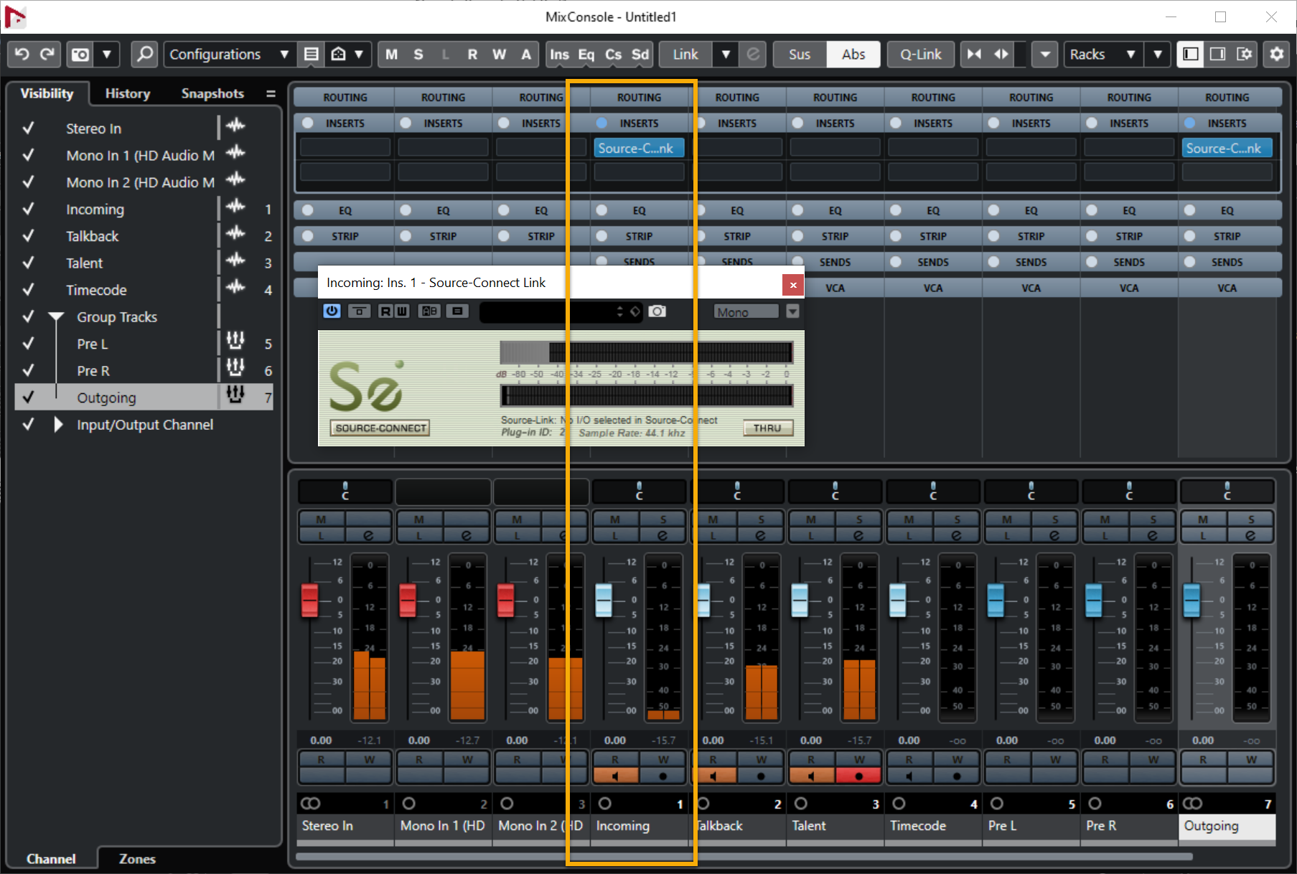Open the channel search magnifier
The height and width of the screenshot is (874, 1297).
144,55
